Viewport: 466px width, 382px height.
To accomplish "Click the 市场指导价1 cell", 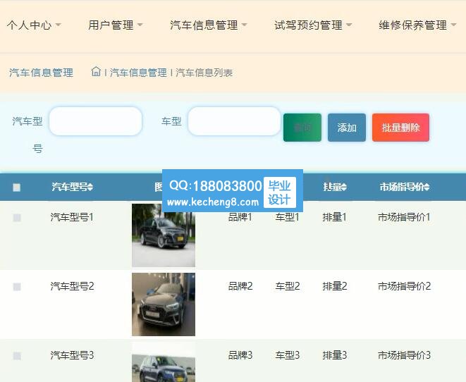I will point(404,217).
